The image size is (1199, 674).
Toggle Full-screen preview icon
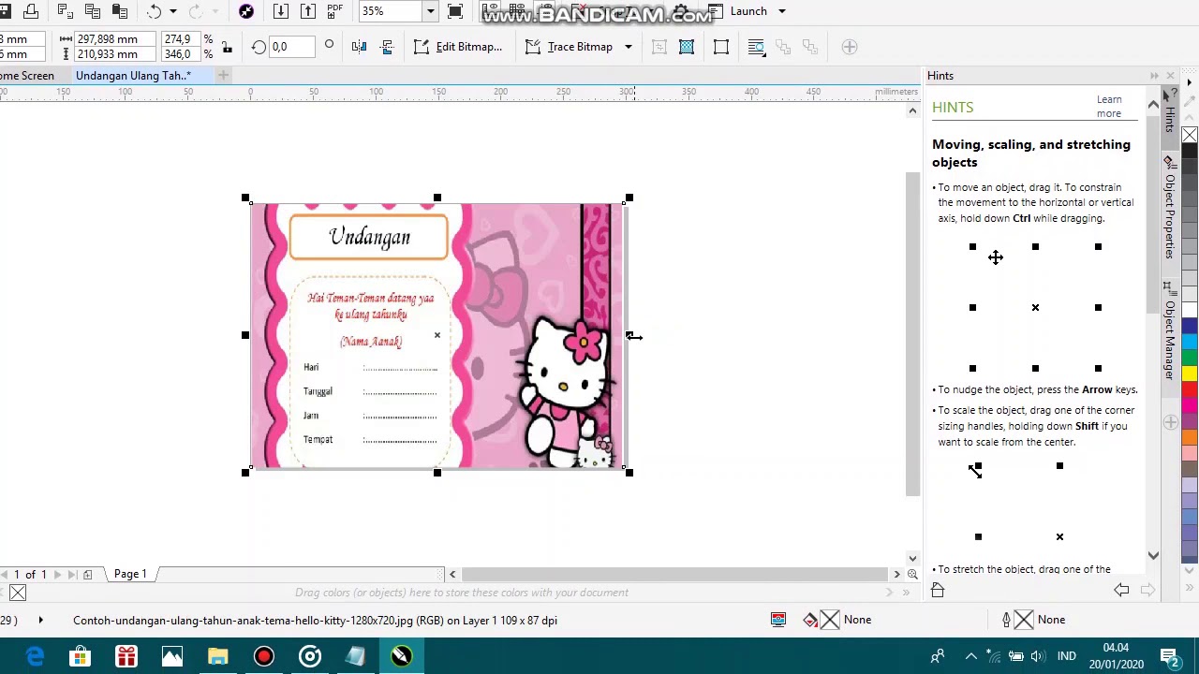tap(455, 11)
